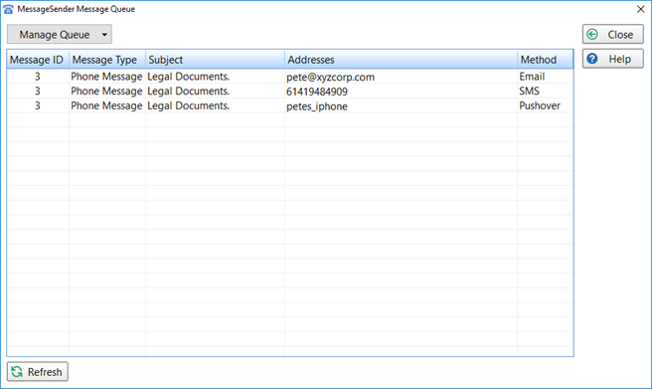
Task: Sort by Message ID column header
Action: click(x=38, y=60)
